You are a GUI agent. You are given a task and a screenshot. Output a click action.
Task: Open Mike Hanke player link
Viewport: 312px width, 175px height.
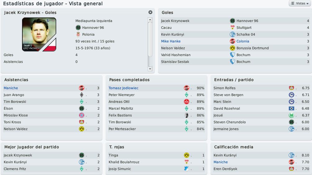[x=171, y=41]
